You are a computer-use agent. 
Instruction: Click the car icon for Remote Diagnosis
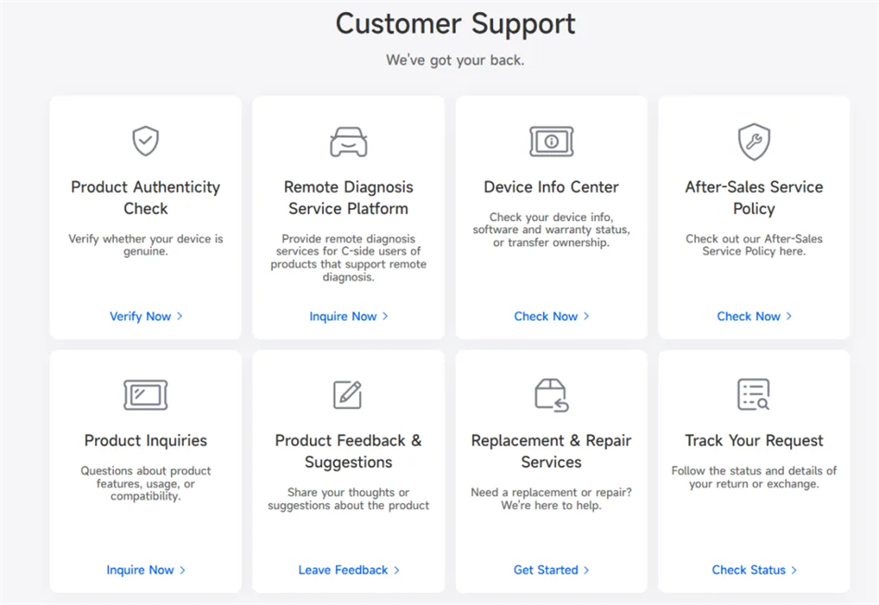point(348,142)
